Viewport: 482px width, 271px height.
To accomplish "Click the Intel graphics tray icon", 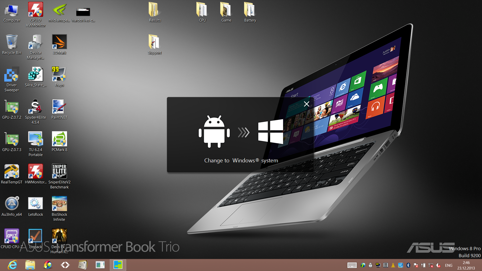I will tap(401, 265).
